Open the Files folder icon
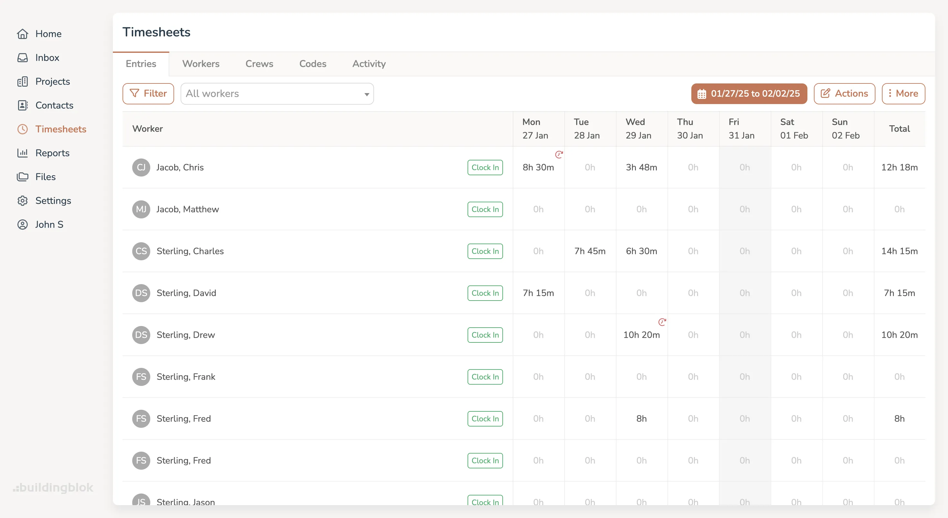948x518 pixels. pyautogui.click(x=23, y=177)
